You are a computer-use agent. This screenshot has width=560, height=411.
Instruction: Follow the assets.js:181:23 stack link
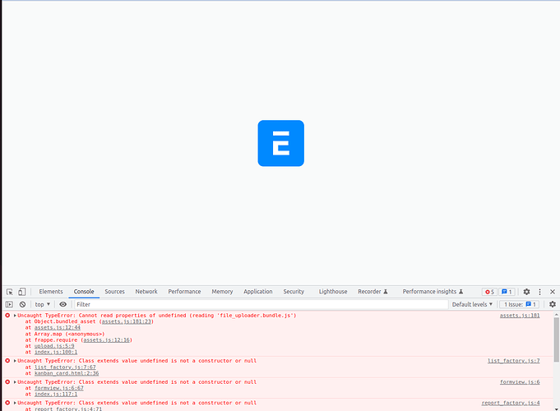coord(127,321)
